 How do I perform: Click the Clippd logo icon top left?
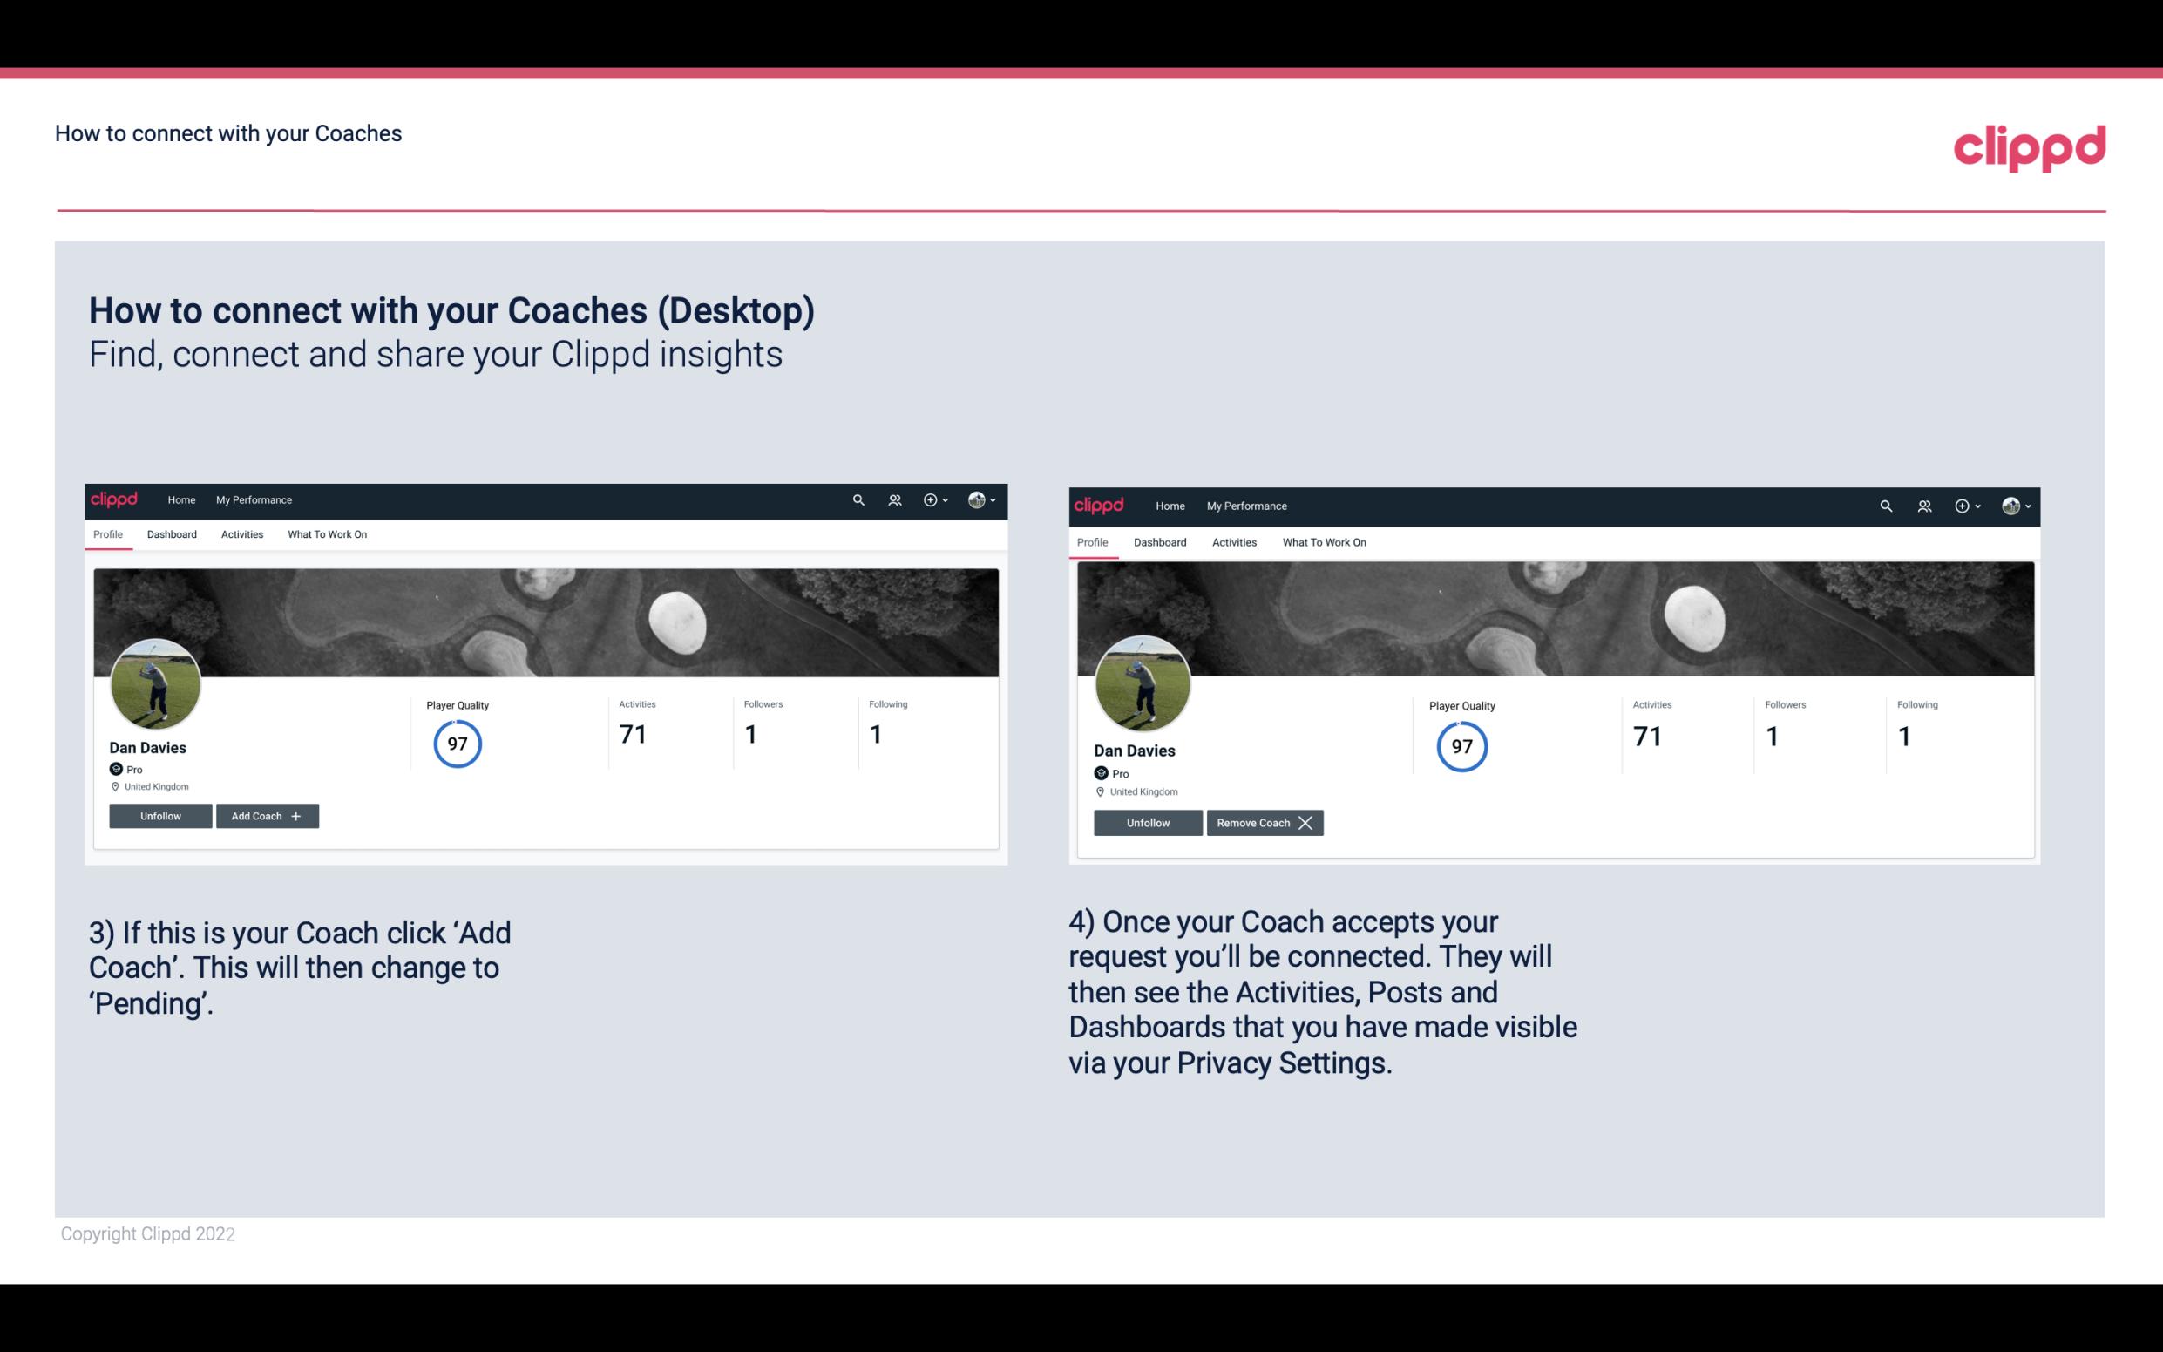point(119,499)
